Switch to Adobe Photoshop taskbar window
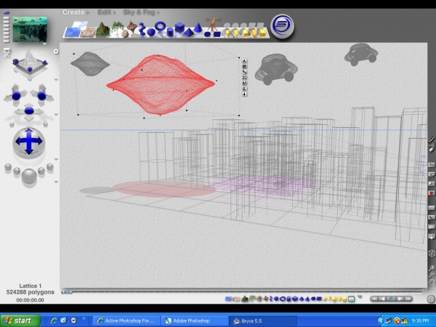Viewport: 436px width, 327px height. [x=195, y=320]
